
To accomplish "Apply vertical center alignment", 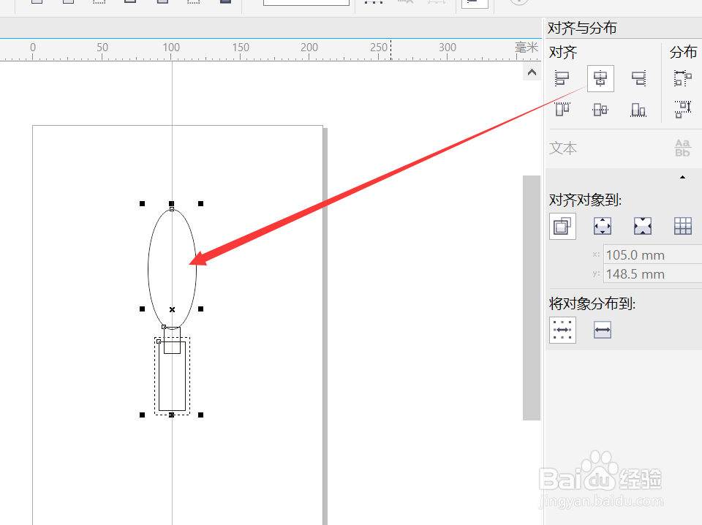I will point(600,110).
